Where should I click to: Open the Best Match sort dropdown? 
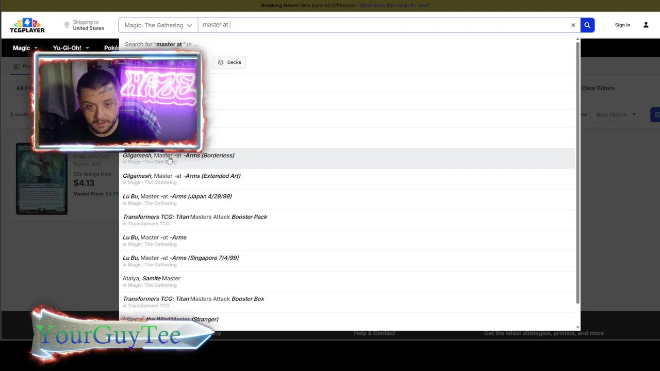(616, 115)
